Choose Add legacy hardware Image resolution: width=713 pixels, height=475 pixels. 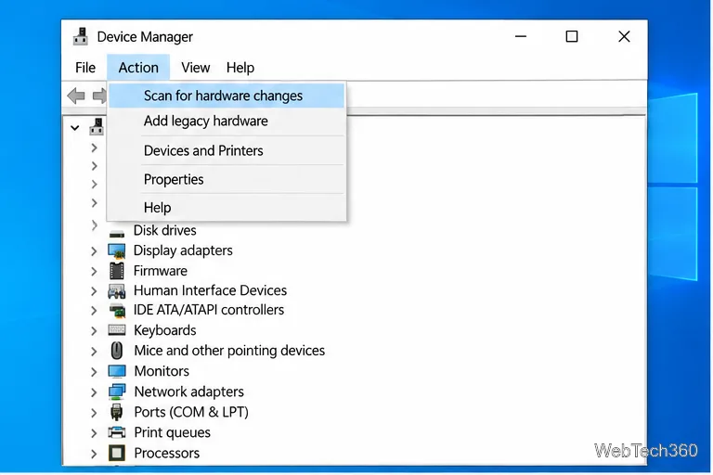click(x=227, y=121)
